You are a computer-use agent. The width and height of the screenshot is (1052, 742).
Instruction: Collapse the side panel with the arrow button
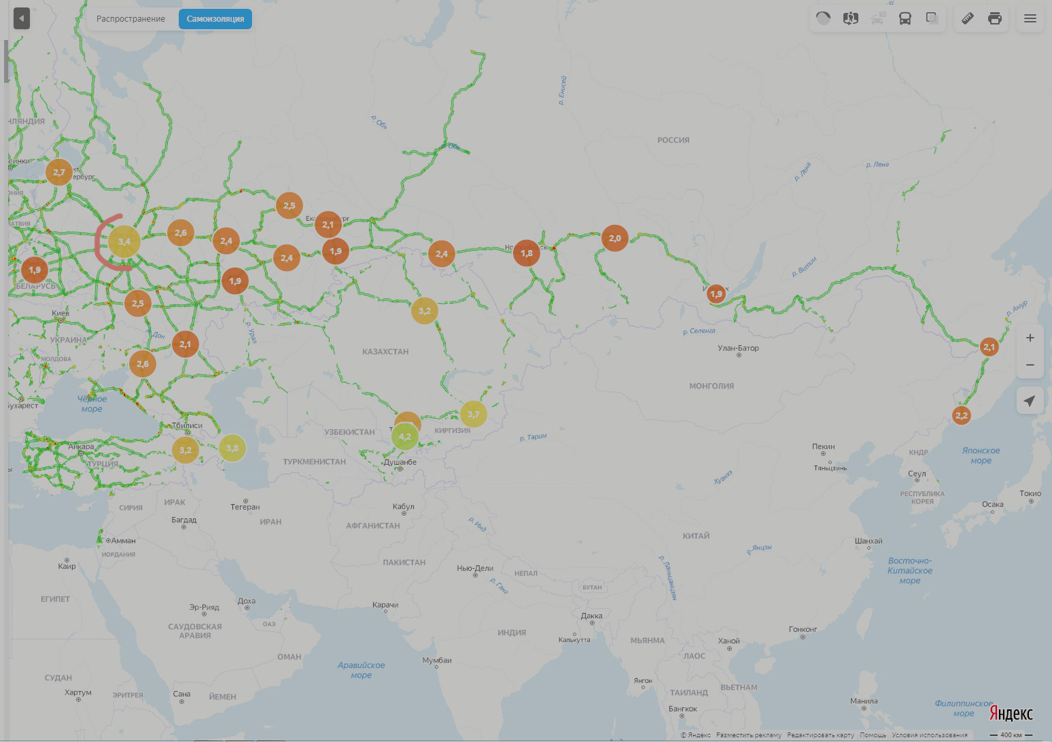[22, 18]
